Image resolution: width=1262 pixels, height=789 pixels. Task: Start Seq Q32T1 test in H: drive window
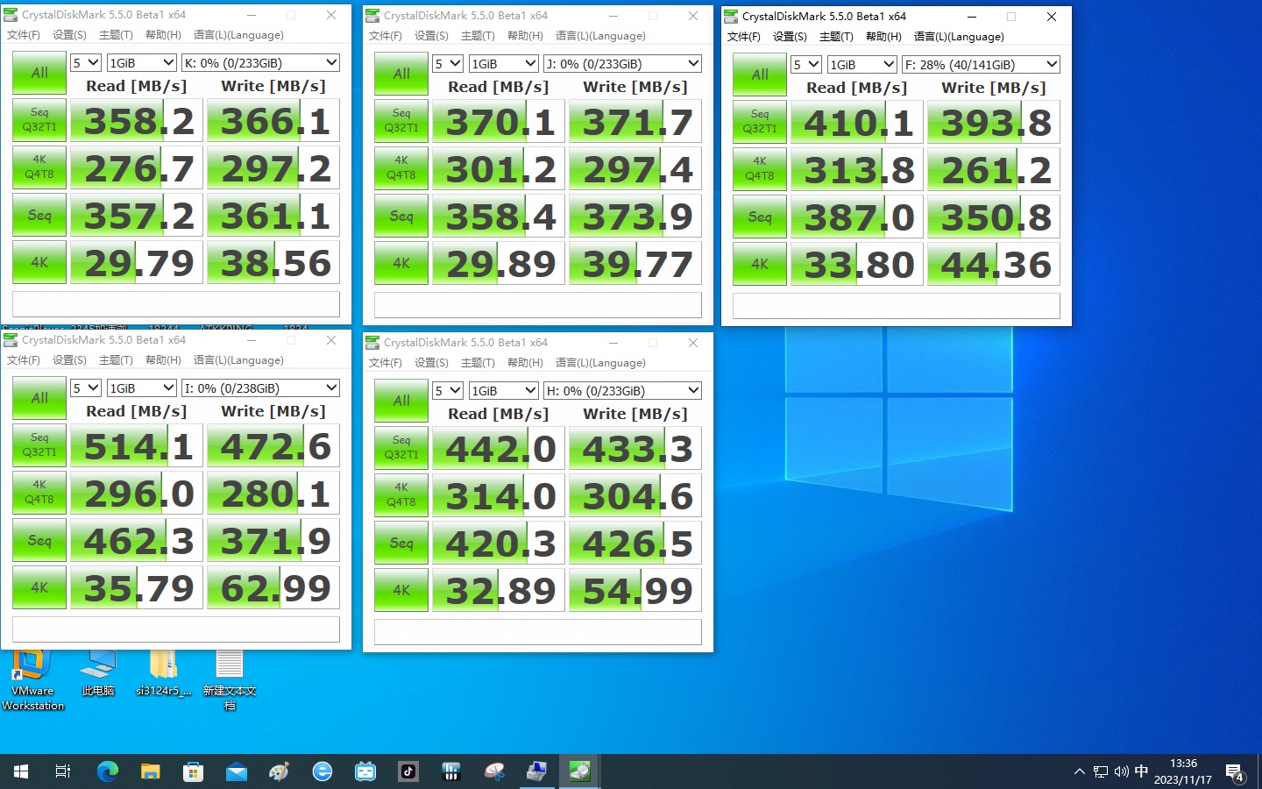point(401,448)
